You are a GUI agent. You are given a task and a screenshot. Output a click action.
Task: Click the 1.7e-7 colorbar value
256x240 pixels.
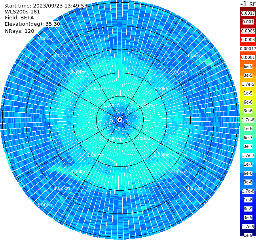coord(248,155)
